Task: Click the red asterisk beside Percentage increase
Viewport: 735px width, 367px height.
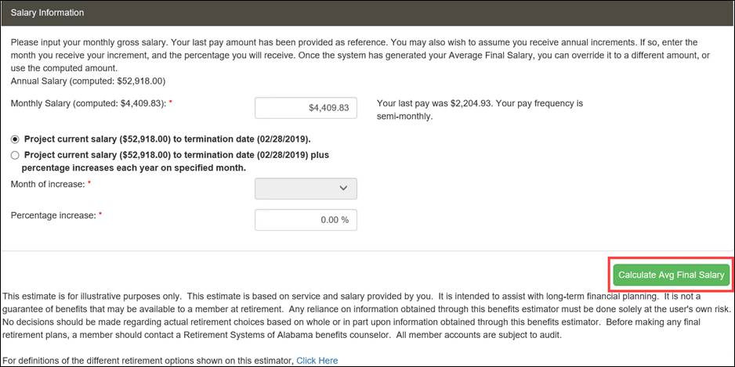Action: 100,214
